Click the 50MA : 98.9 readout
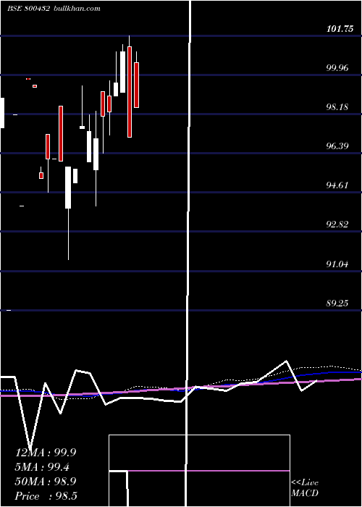 pyautogui.click(x=46, y=482)
